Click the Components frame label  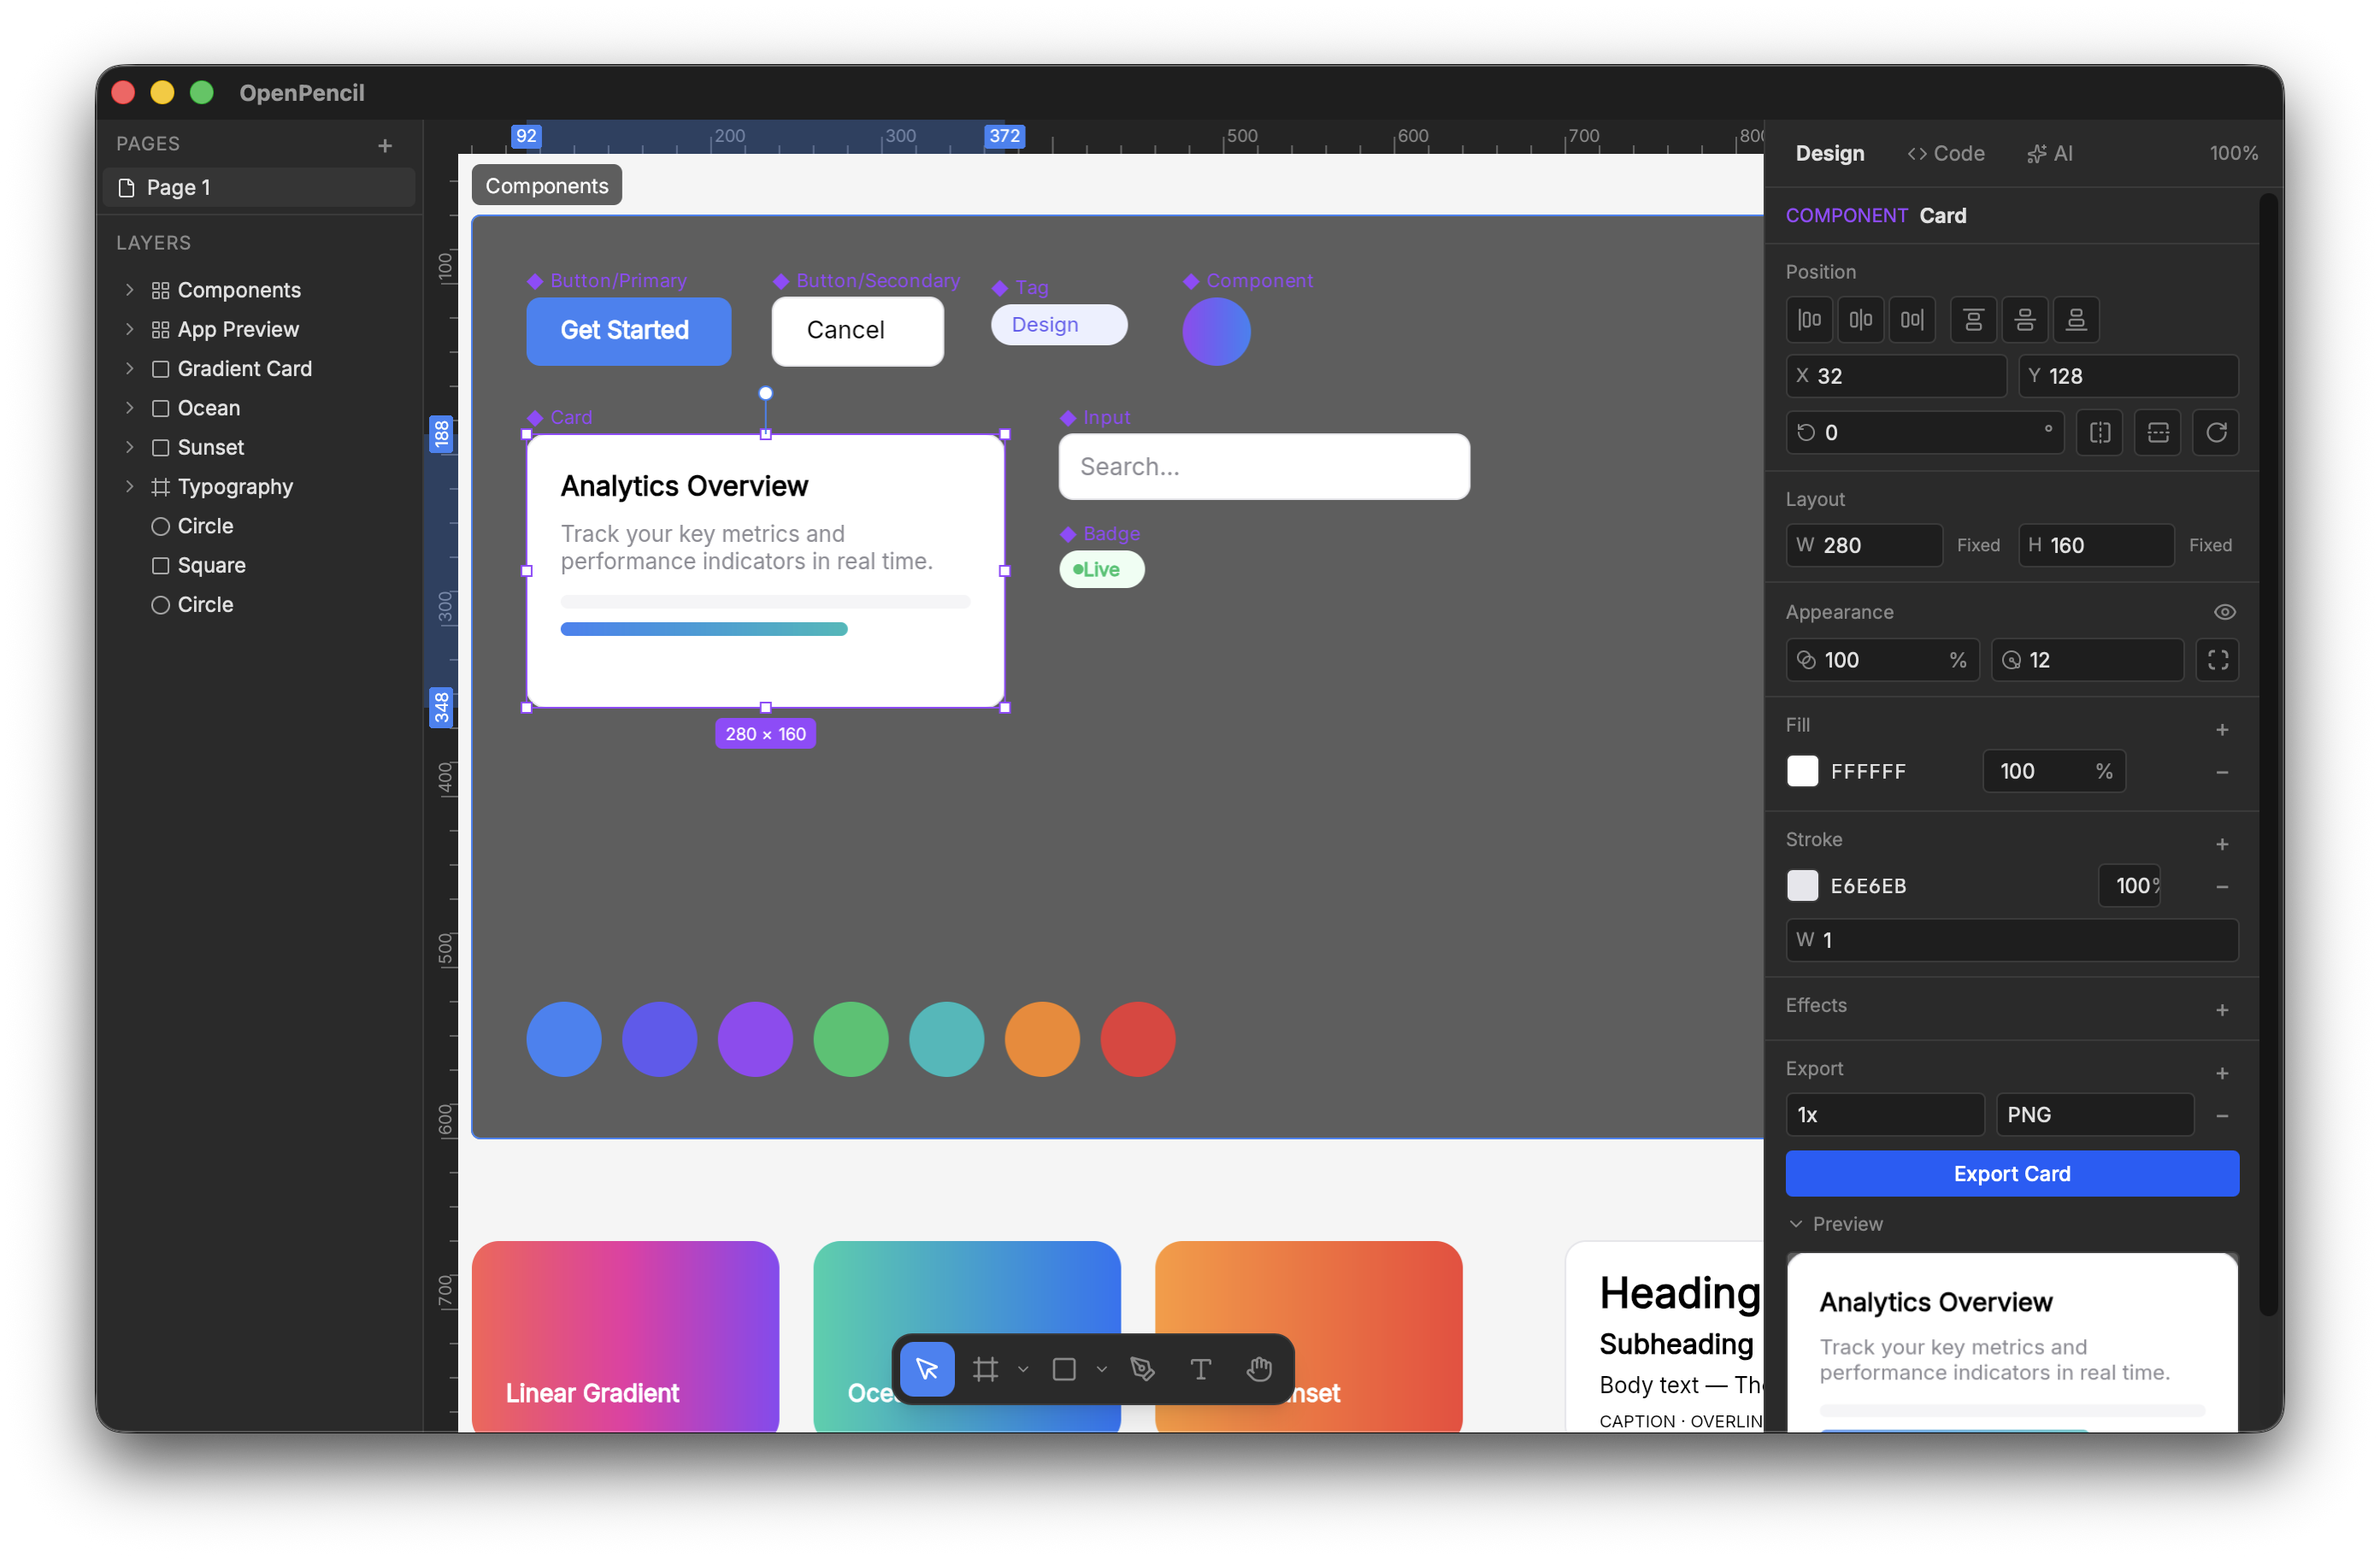pos(547,186)
